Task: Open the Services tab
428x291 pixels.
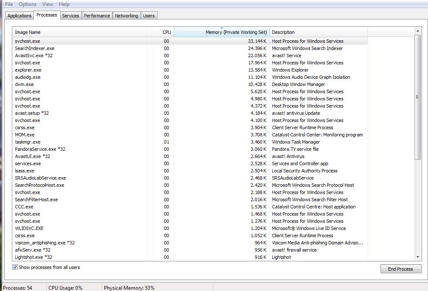Action: pos(70,16)
